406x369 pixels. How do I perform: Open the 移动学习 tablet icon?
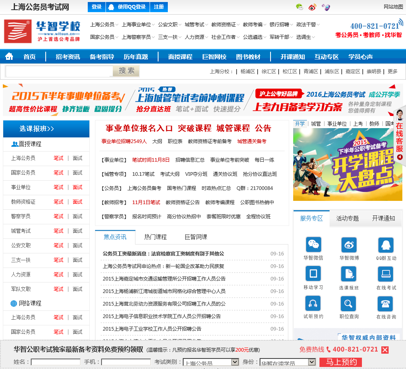313,274
